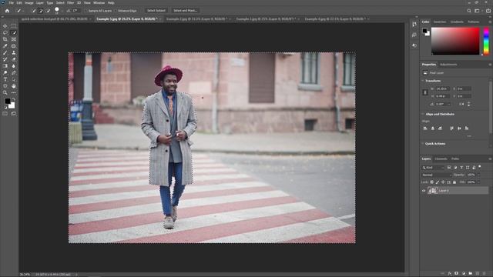Add layer style fx icon
Screen dimensions: 493x277
(x=450, y=274)
